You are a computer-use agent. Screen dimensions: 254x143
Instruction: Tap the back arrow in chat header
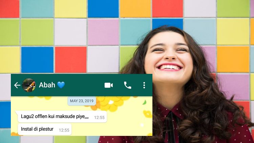click(17, 85)
